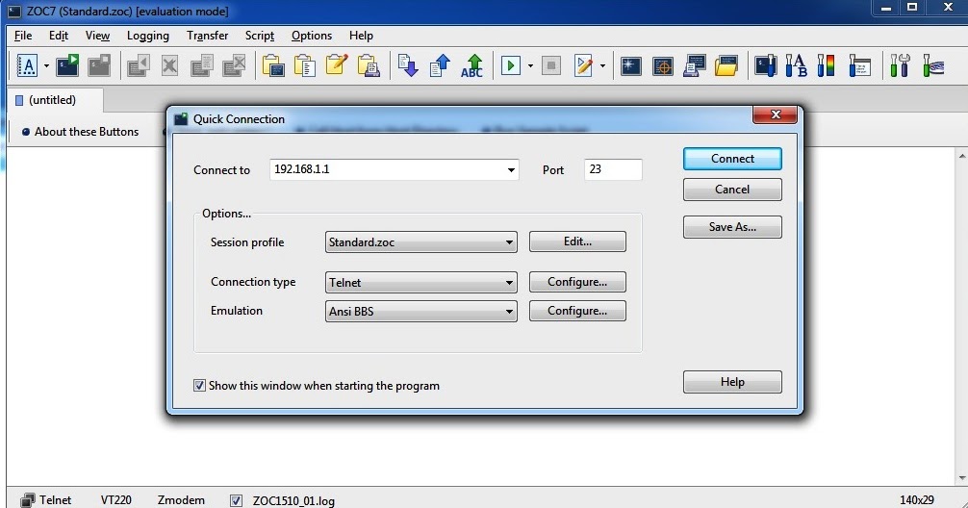Image resolution: width=968 pixels, height=508 pixels.
Task: Click the edit script pencil icon
Action: click(x=583, y=65)
